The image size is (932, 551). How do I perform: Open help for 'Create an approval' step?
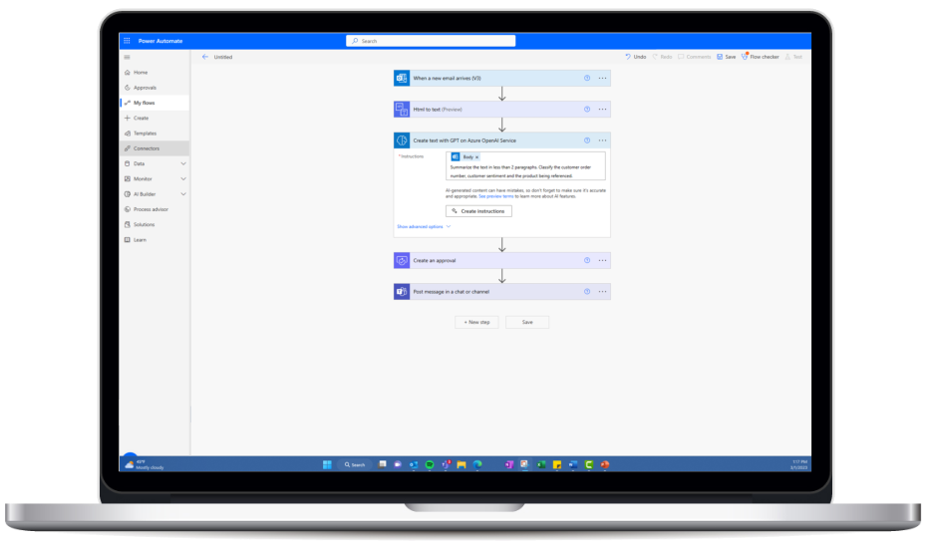(x=587, y=260)
